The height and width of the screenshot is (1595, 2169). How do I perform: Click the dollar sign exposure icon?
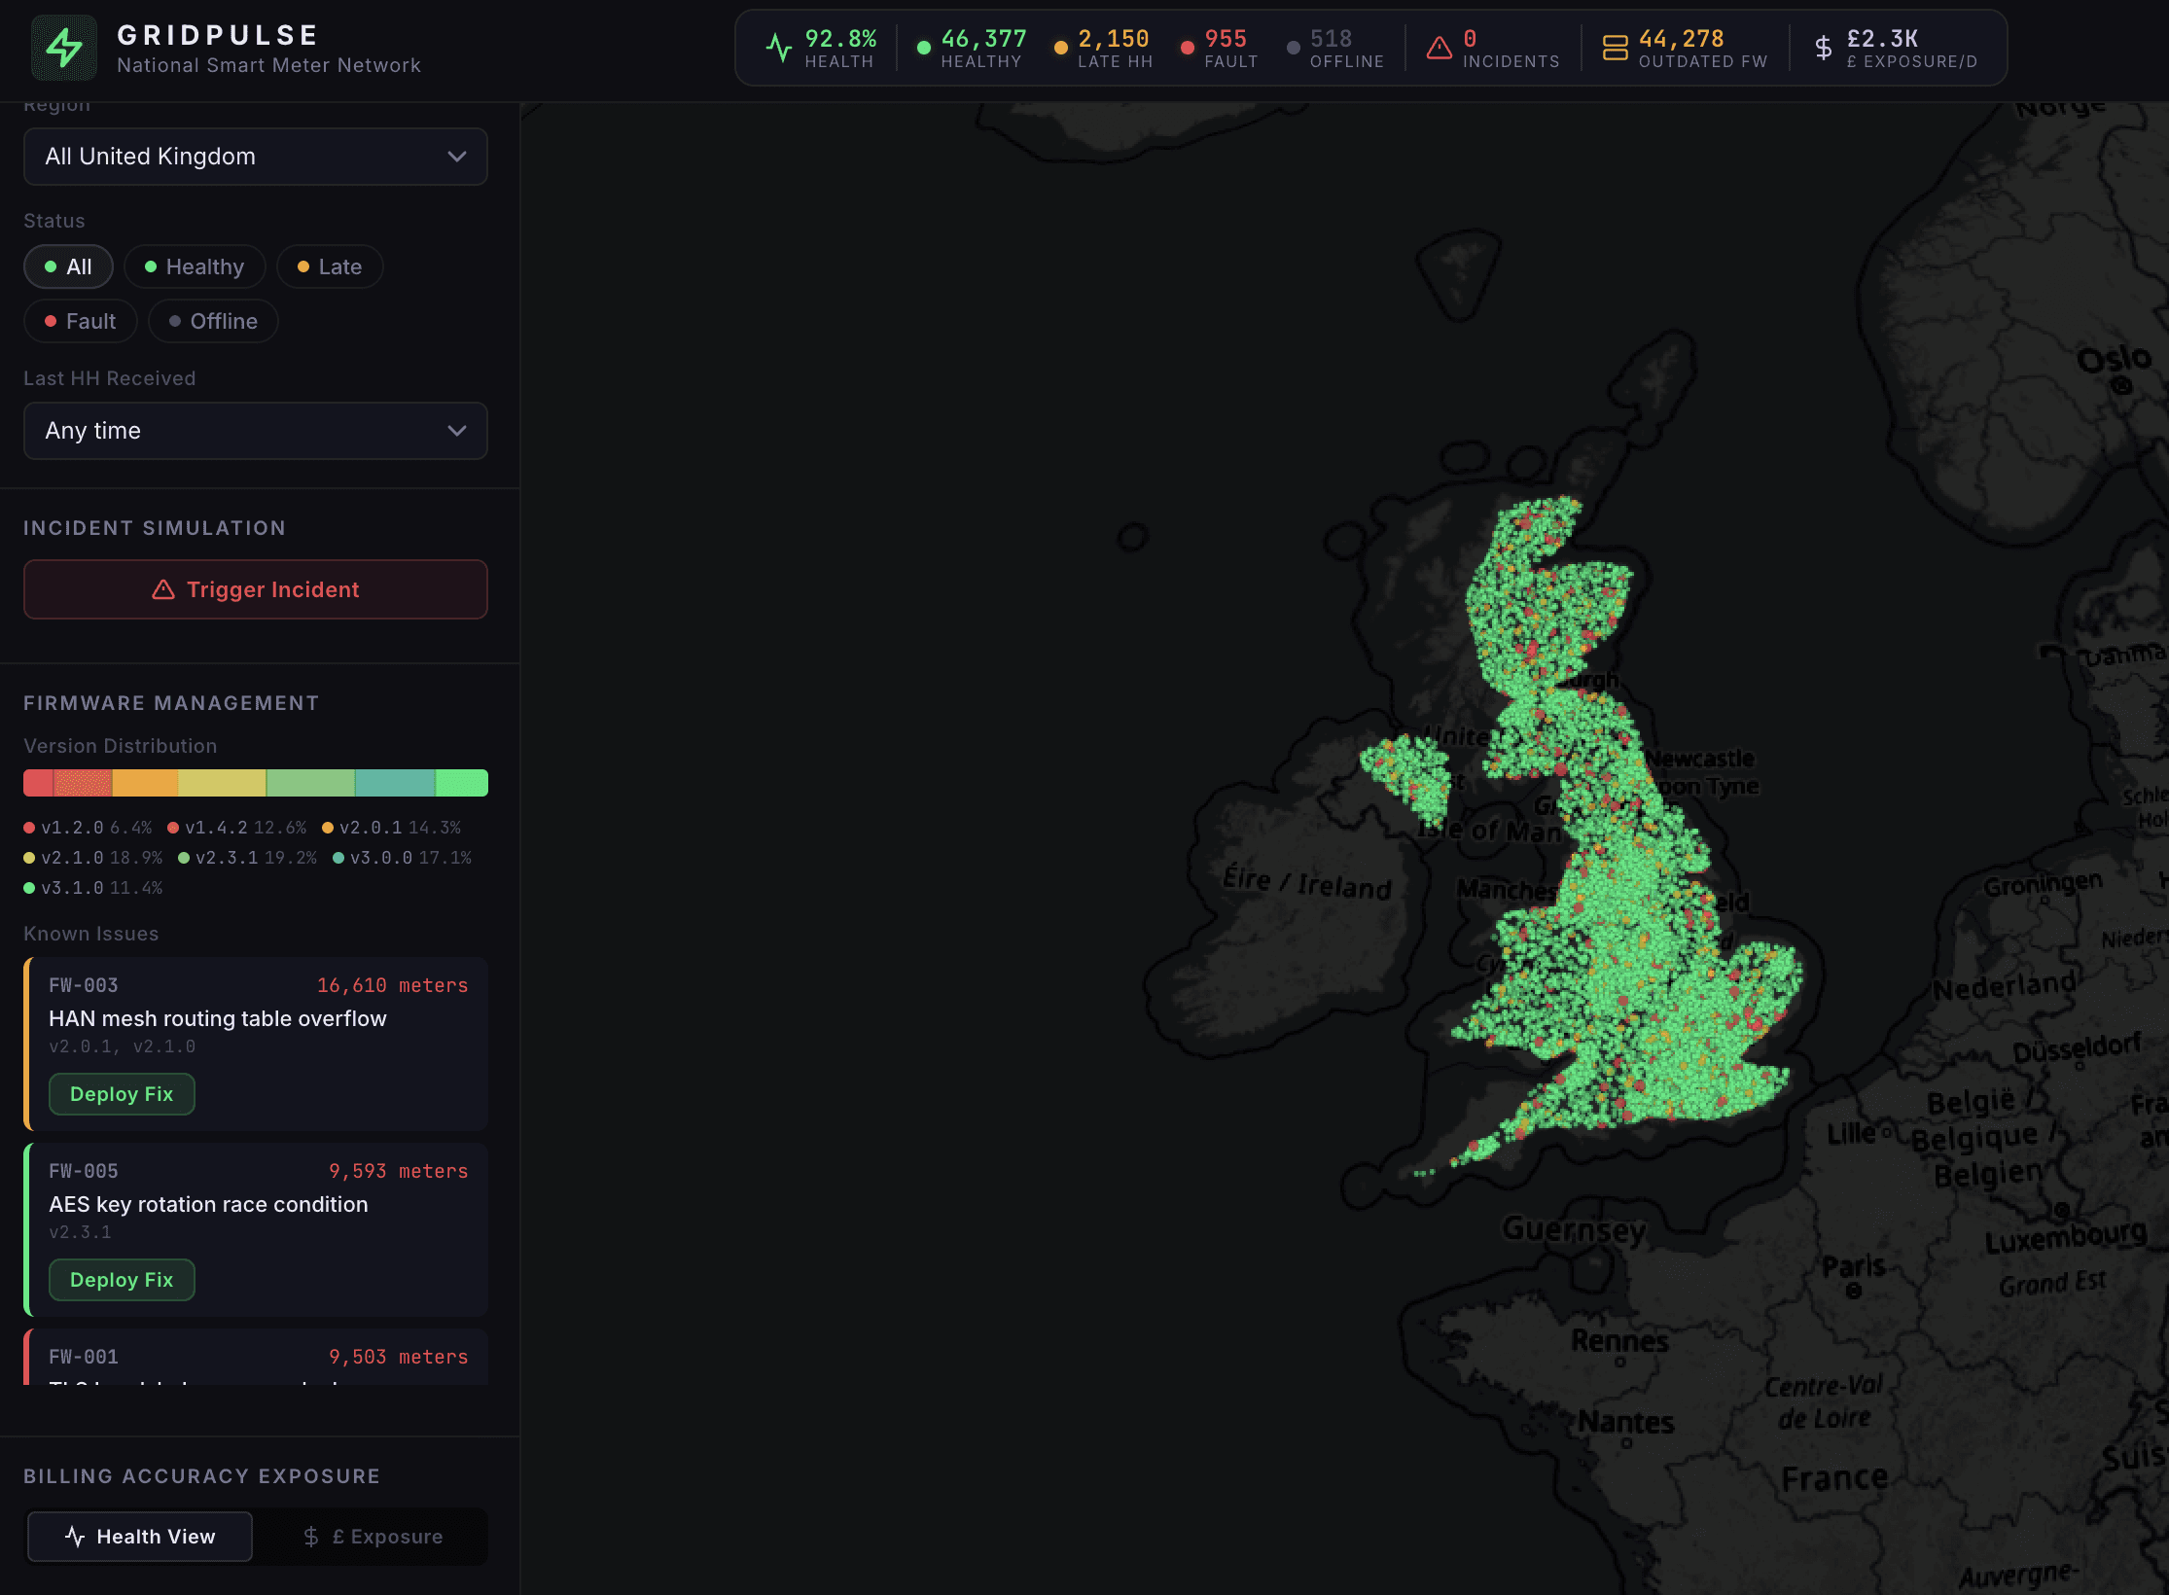point(1824,48)
